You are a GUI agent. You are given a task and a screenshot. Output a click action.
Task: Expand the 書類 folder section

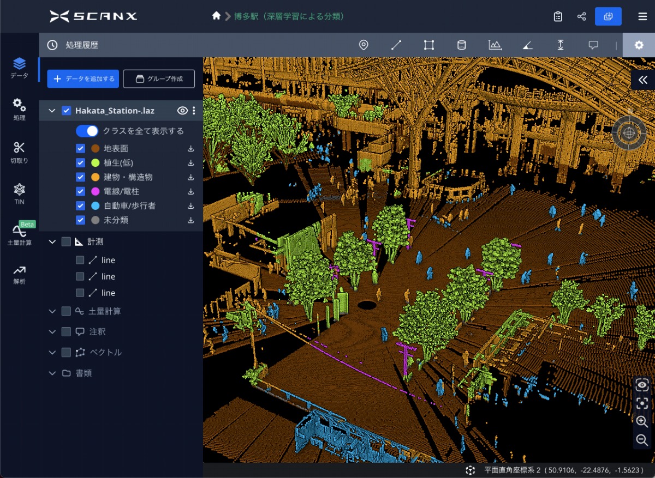[52, 373]
